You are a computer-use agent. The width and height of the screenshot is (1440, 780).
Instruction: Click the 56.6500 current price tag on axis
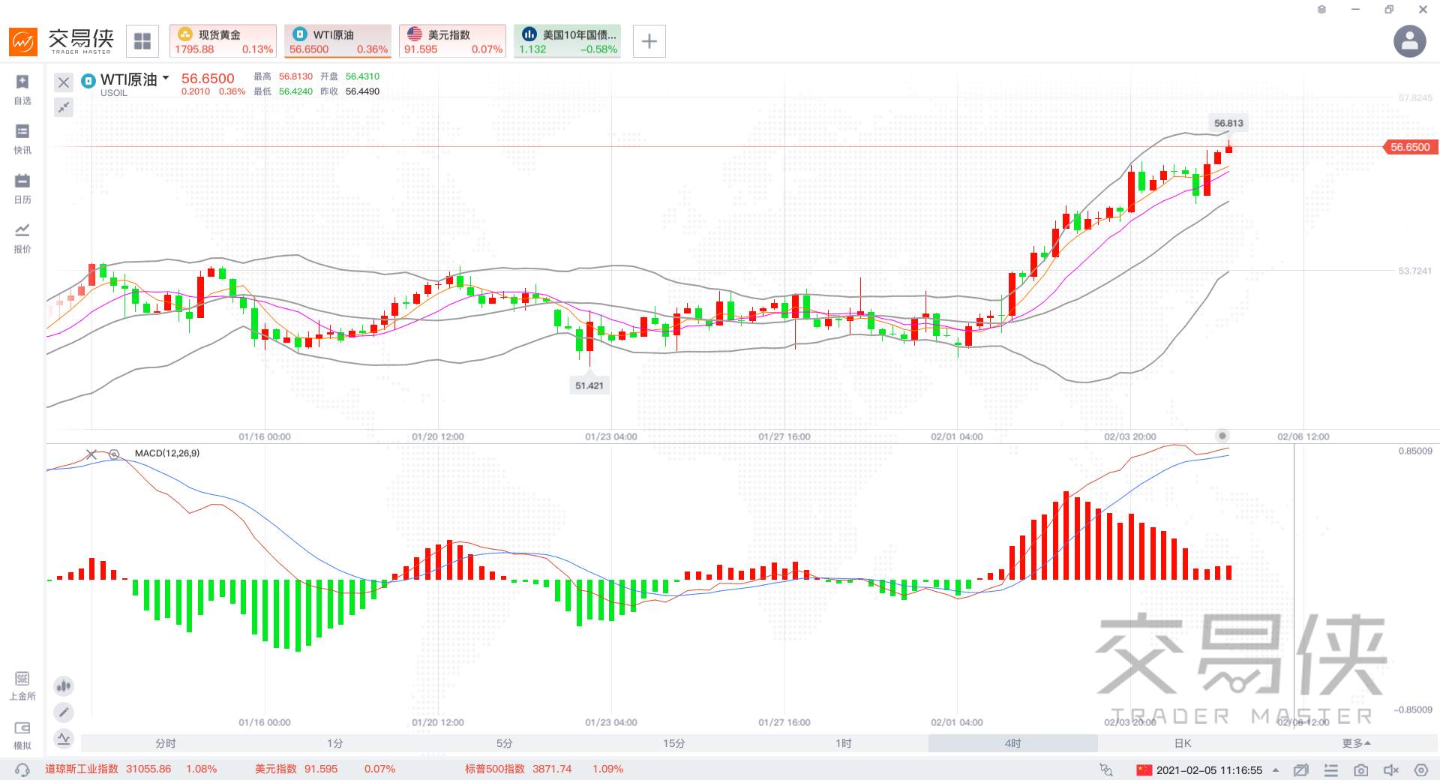(1409, 147)
